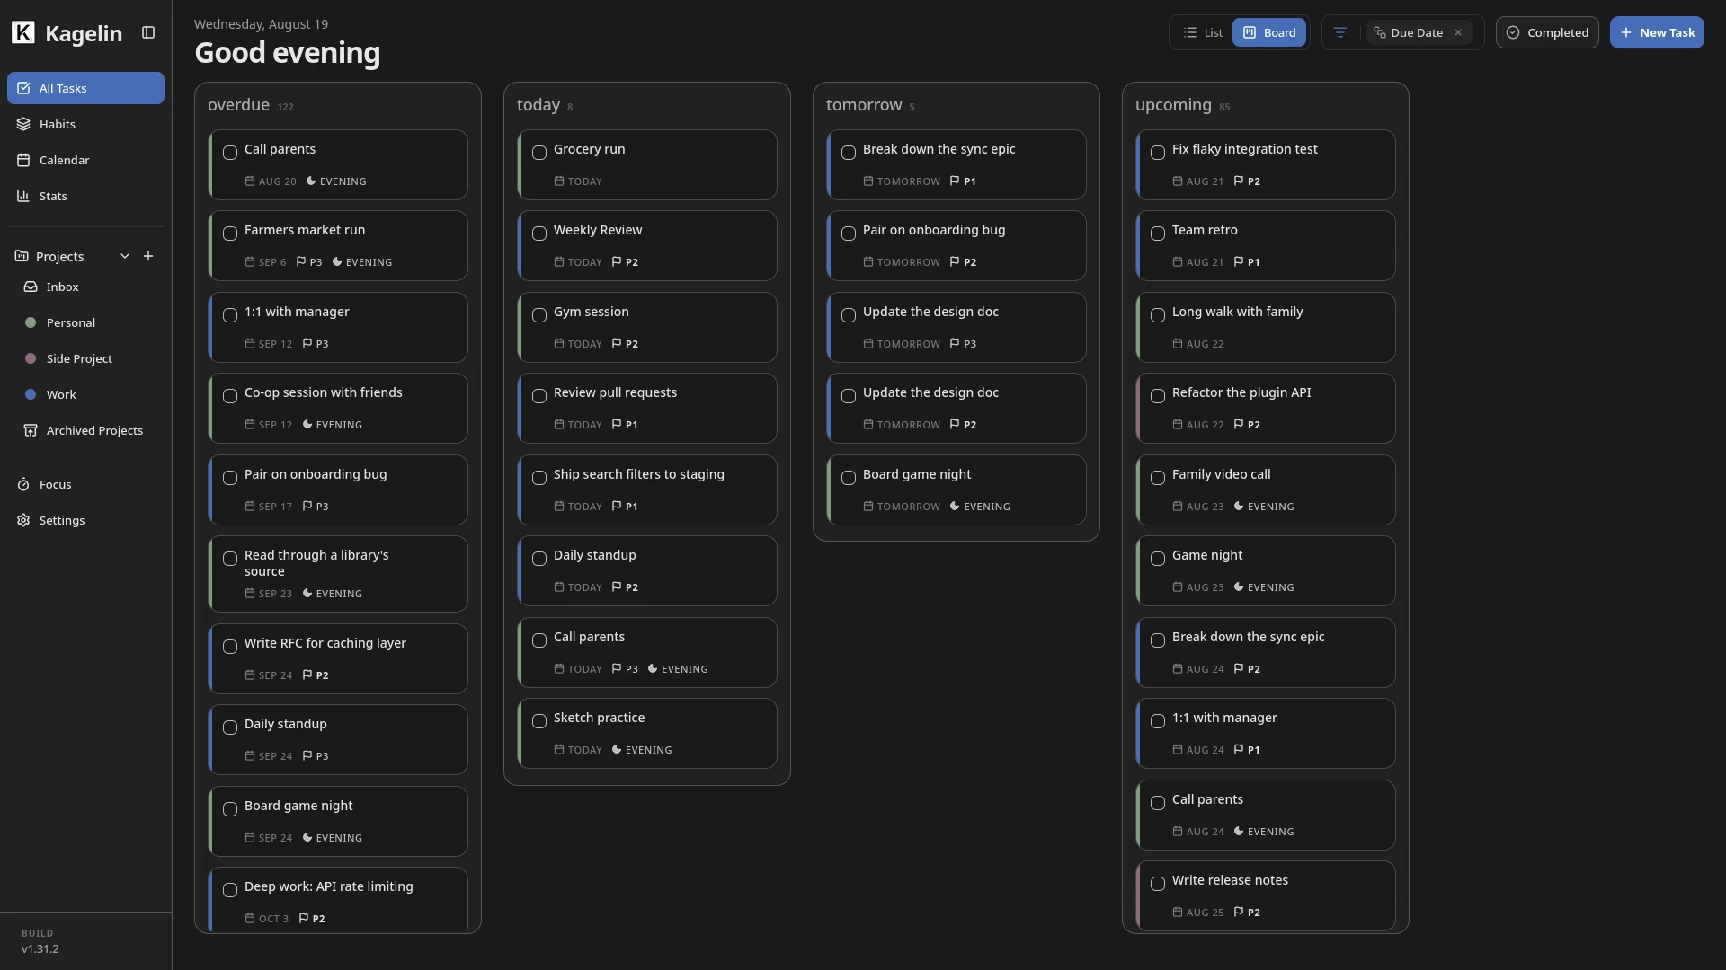Mark Grocery run as done
The image size is (1726, 970).
tap(539, 153)
